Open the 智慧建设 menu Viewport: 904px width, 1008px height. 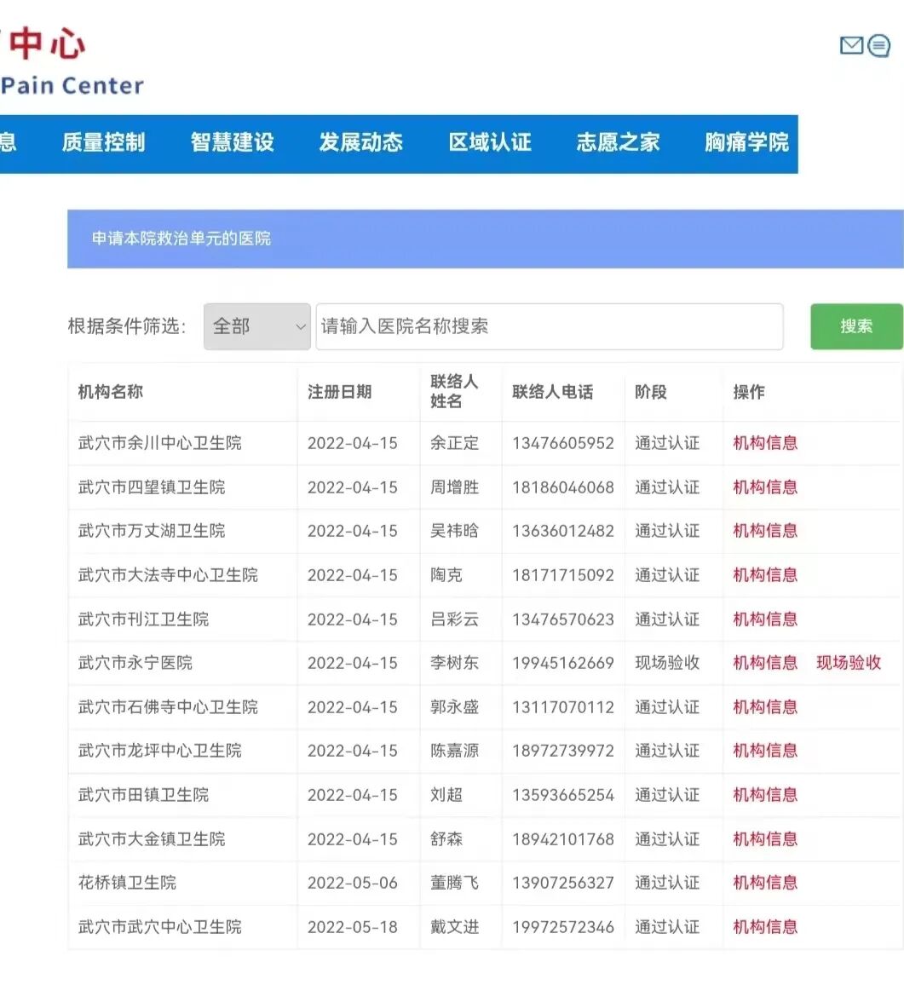click(232, 143)
